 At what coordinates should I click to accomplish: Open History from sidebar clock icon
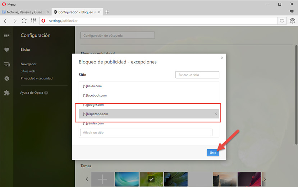coord(7,78)
